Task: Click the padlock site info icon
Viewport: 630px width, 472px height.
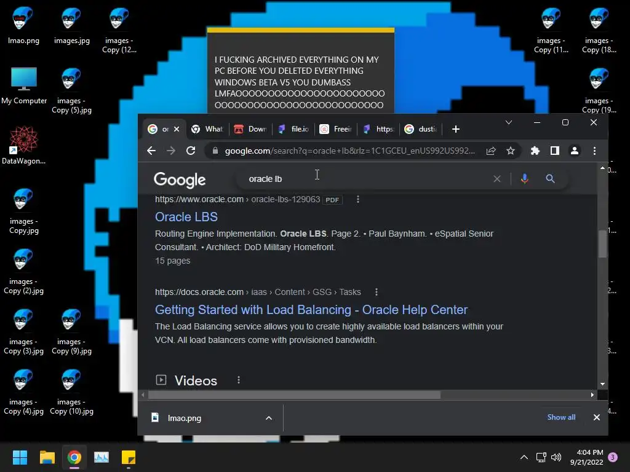Action: pyautogui.click(x=215, y=151)
